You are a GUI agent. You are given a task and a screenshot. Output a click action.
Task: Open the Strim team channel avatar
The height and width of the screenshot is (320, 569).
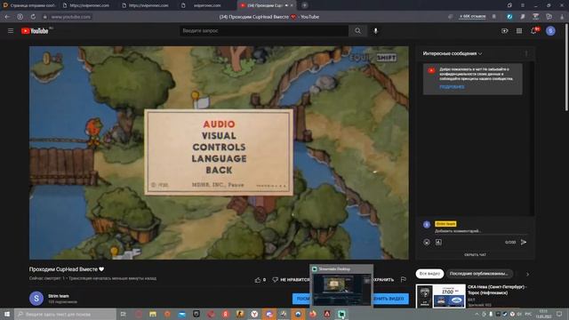coord(36,299)
